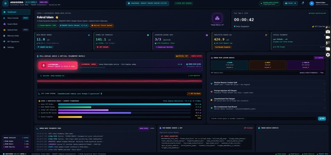Viewport: 331px width, 155px height.
Task: Open Settings from the sidebar
Action: pyautogui.click(x=16, y=47)
